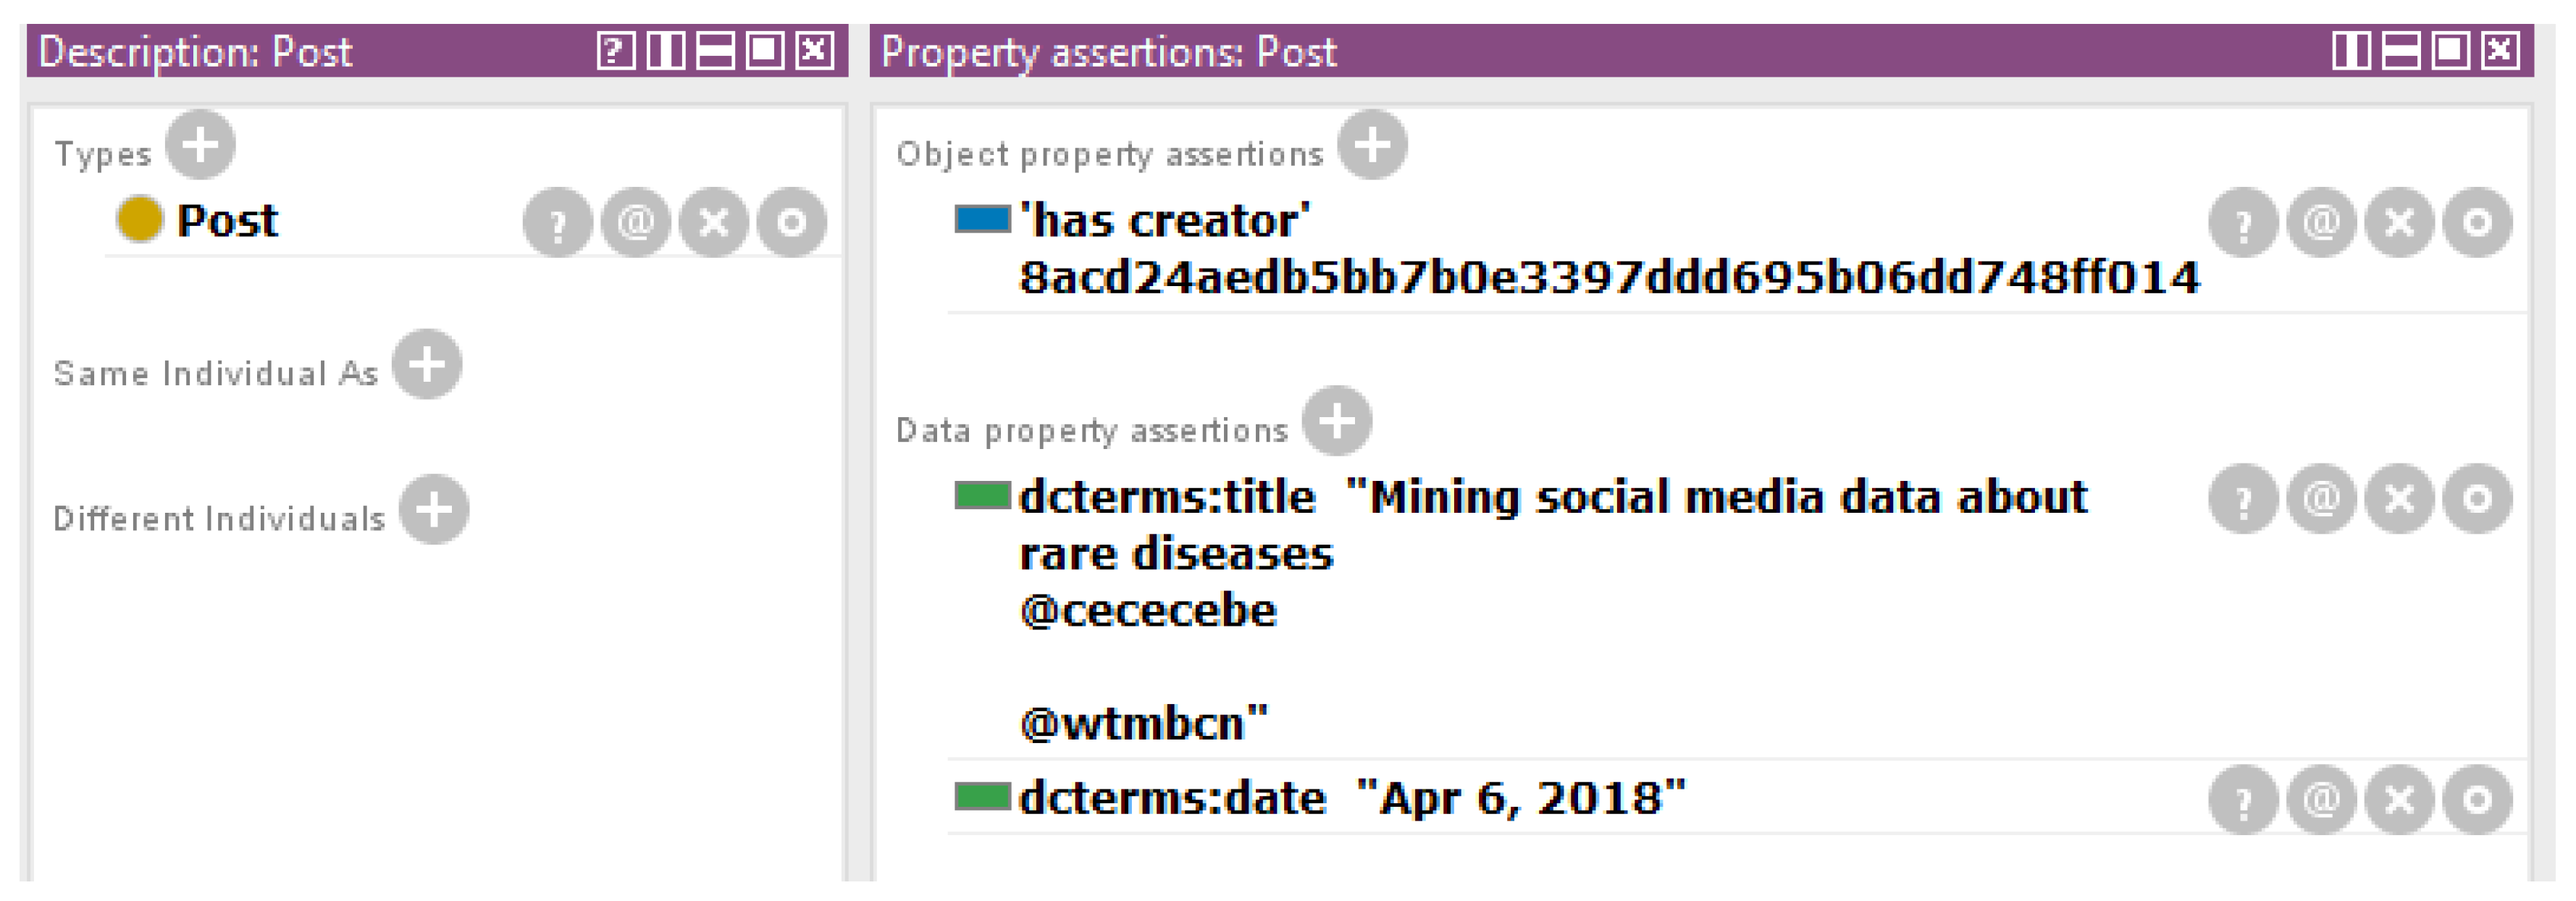Split Property assertions panel horizontally
Image resolution: width=2576 pixels, height=901 pixels.
(x=2401, y=50)
